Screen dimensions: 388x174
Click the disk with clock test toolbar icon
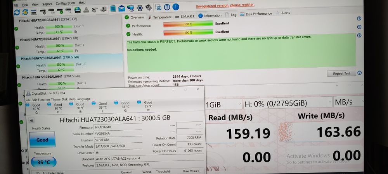click(52, 11)
